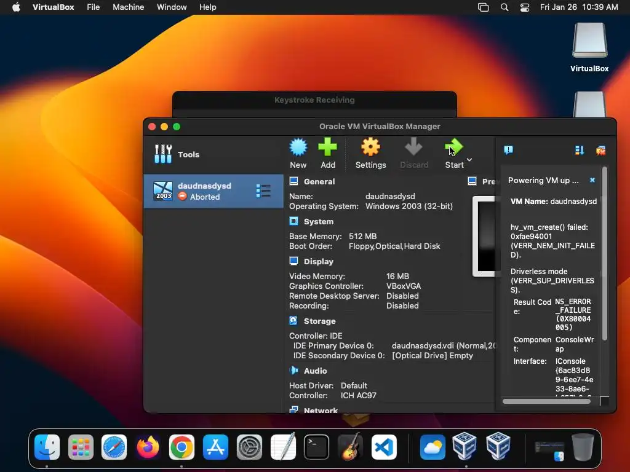Open Finder from the Dock
This screenshot has width=630, height=472.
pos(47,447)
